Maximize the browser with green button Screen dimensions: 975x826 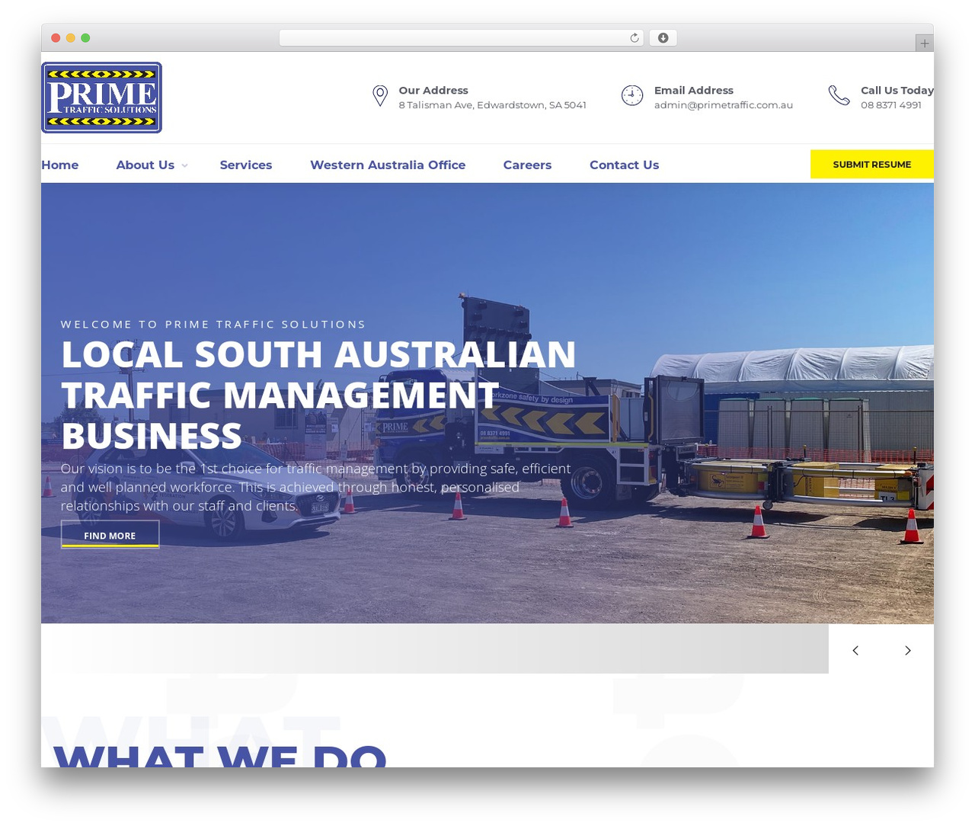pyautogui.click(x=85, y=38)
